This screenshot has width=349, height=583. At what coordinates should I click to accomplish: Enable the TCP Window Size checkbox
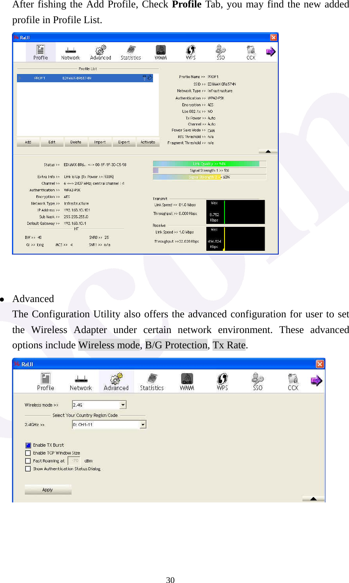[28, 453]
